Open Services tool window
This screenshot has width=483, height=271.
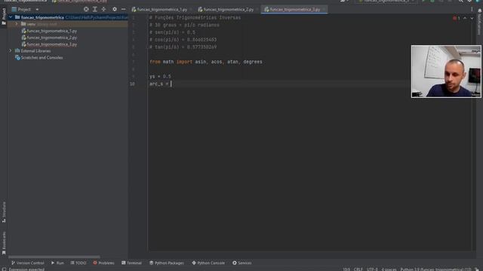coord(242,263)
